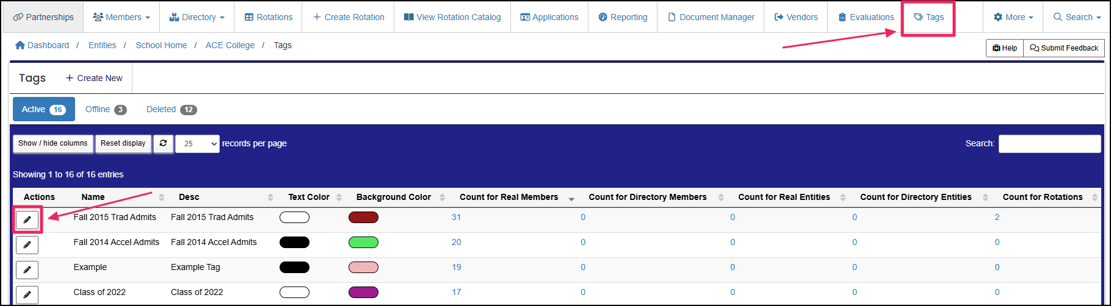This screenshot has width=1111, height=306.
Task: Open Document Manager
Action: pos(711,17)
